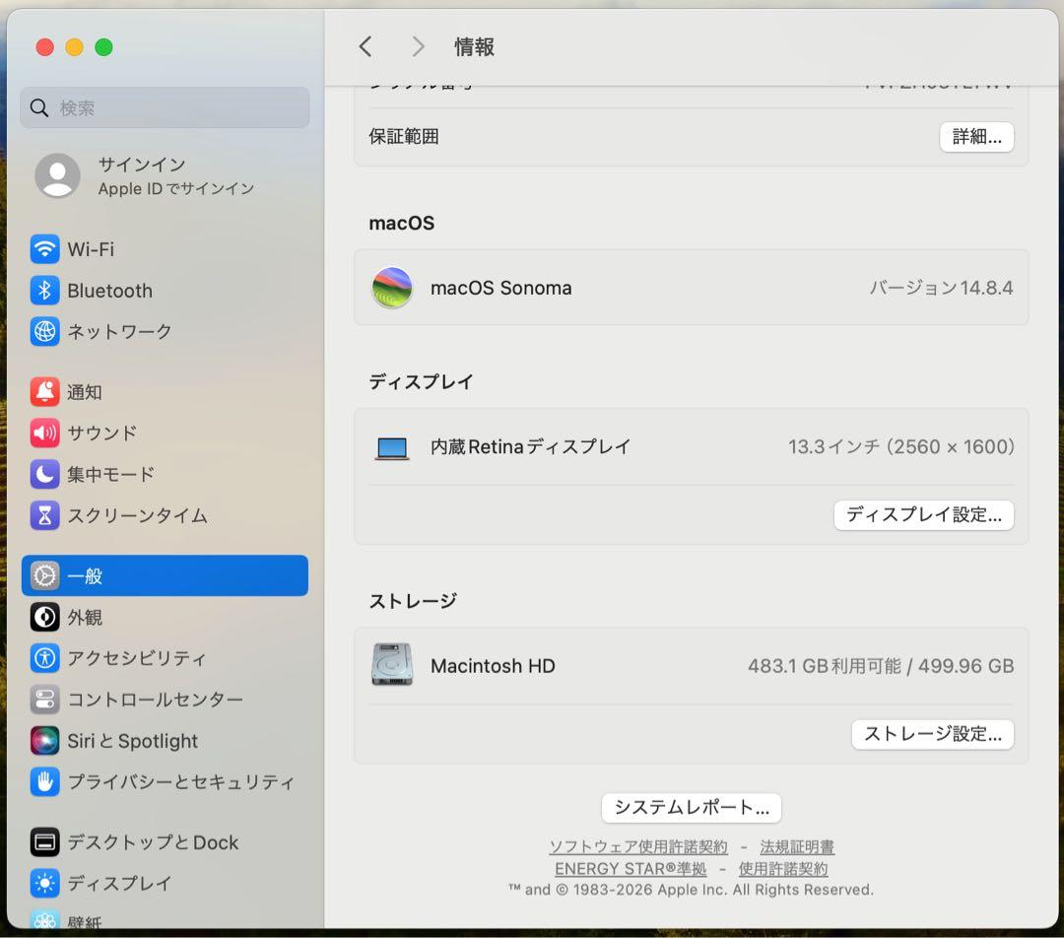Open 使用許諾契約 link
The image size is (1064, 938).
coord(783,869)
